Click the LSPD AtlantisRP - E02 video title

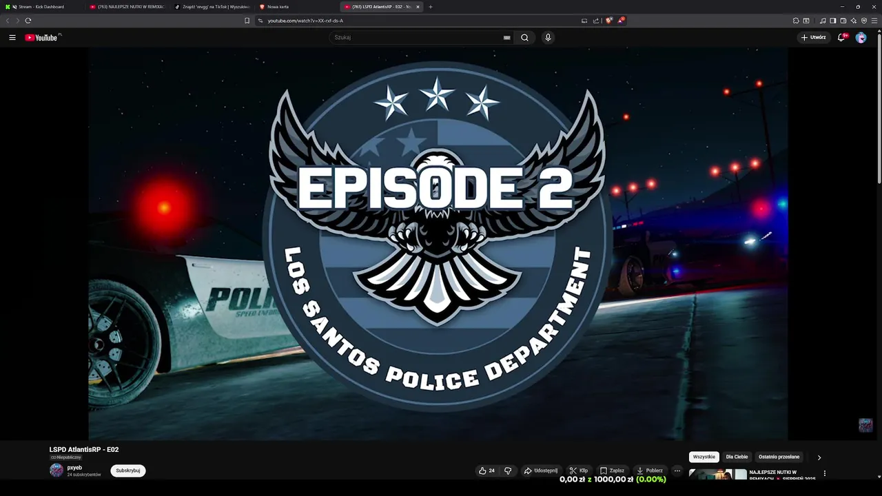[84, 449]
